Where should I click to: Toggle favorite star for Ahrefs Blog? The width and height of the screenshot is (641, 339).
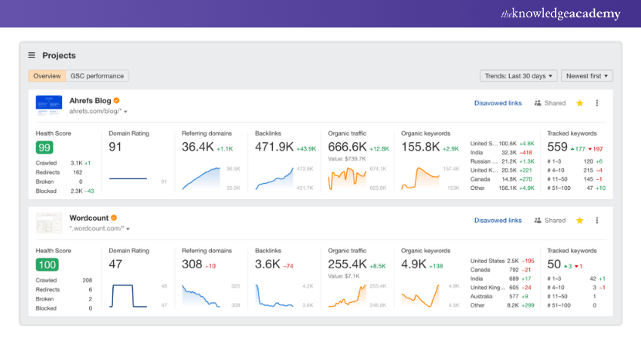pos(579,103)
